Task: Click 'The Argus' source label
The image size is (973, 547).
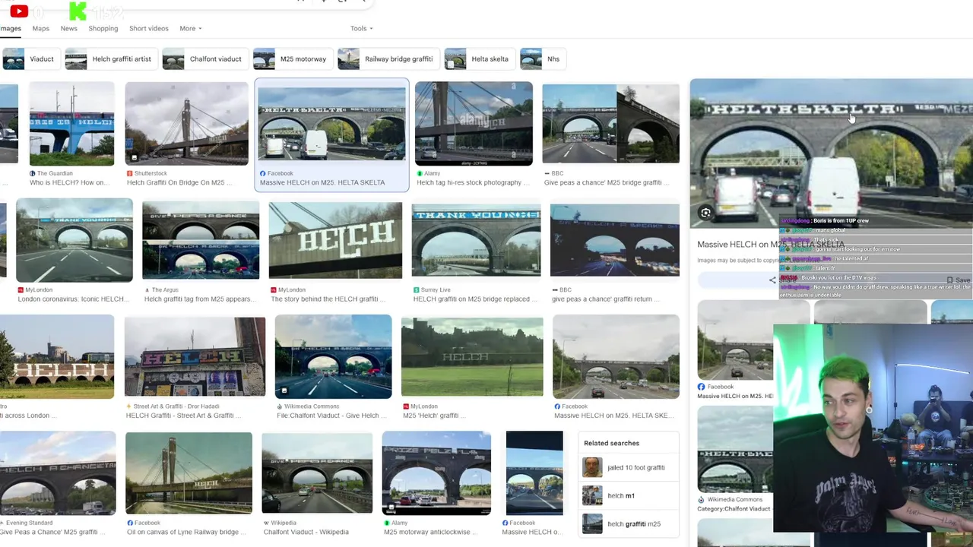Action: click(x=165, y=289)
